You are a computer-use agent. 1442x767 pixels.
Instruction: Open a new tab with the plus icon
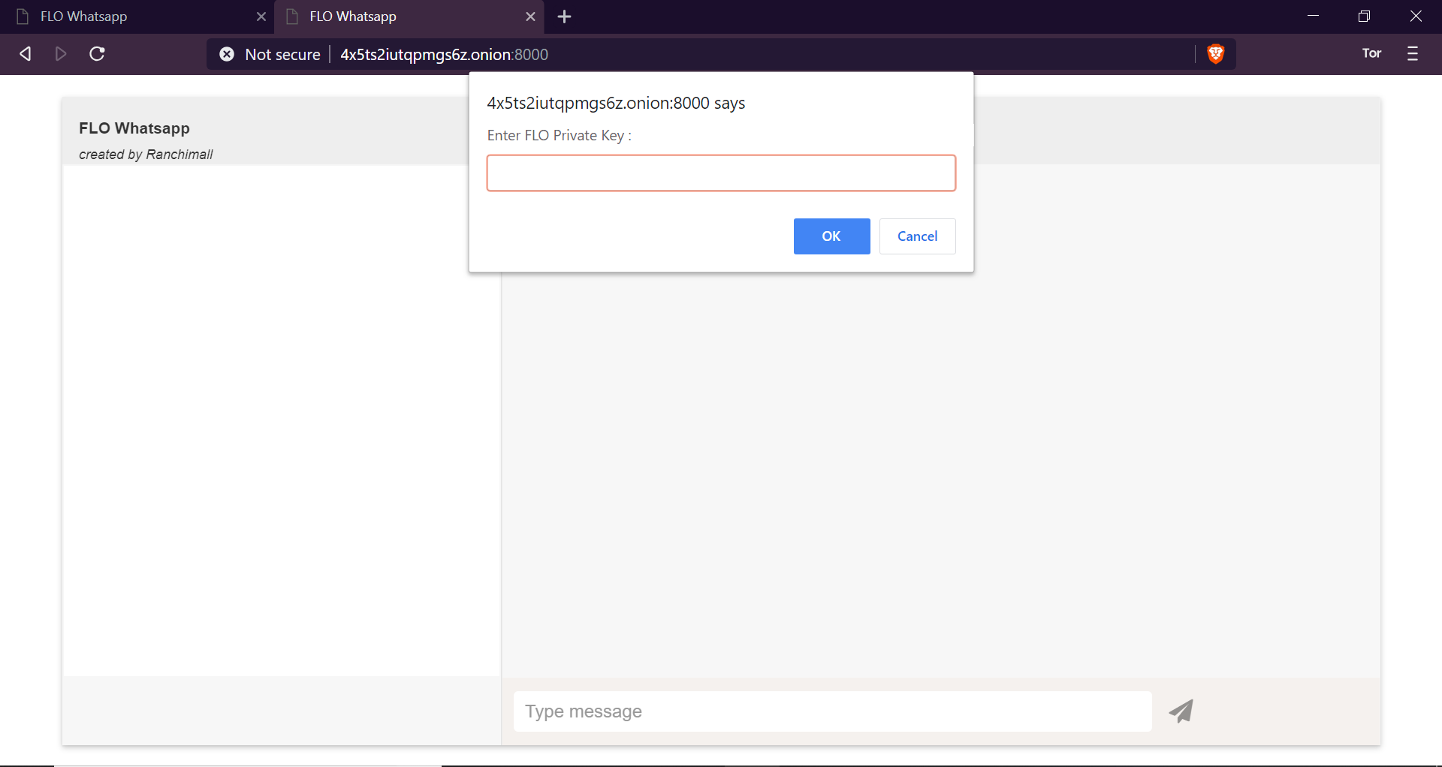click(x=564, y=16)
